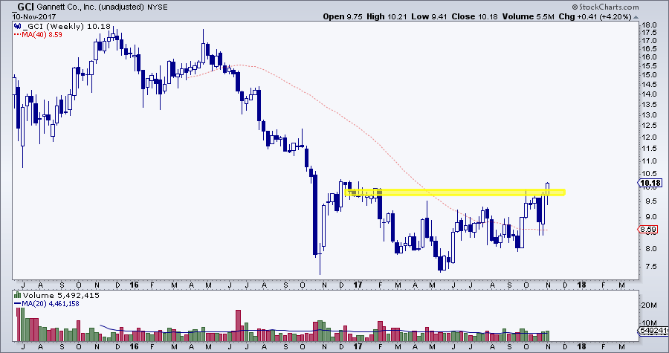Click the _GCI ticker symbol title

pos(24,7)
